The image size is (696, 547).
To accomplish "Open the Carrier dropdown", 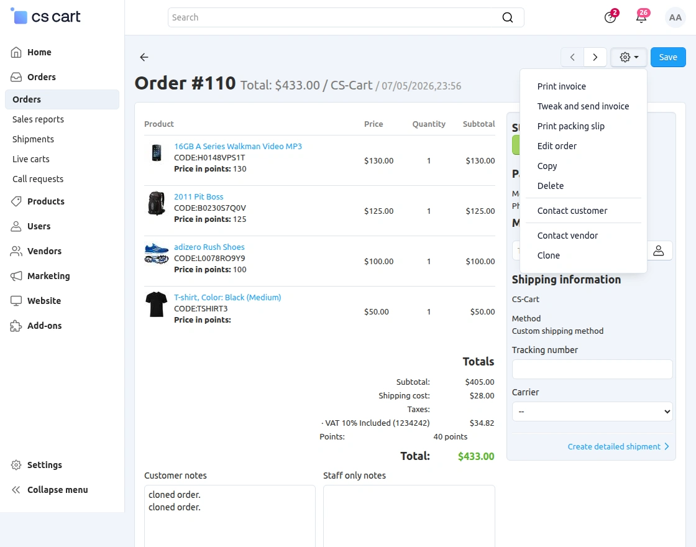I will tap(592, 411).
